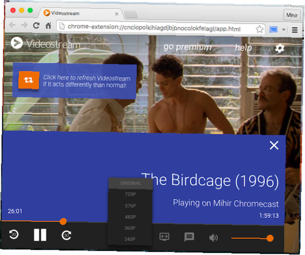This screenshot has width=305, height=255.
Task: Select the Videostream browser tab
Action: pyautogui.click(x=81, y=13)
